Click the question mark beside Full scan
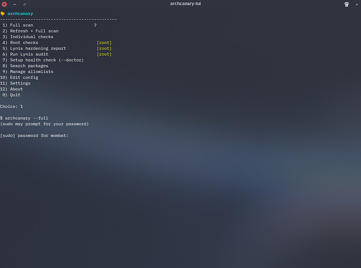The image size is (361, 268). [x=95, y=25]
